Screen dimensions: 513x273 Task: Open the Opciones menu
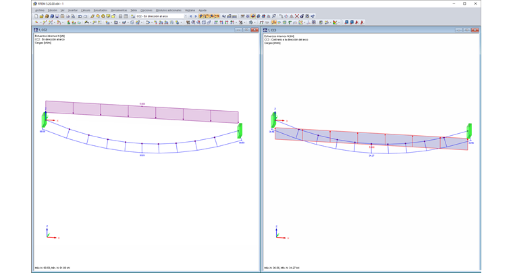click(x=146, y=10)
